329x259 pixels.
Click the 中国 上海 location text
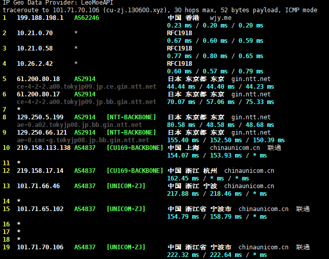[x=183, y=148]
